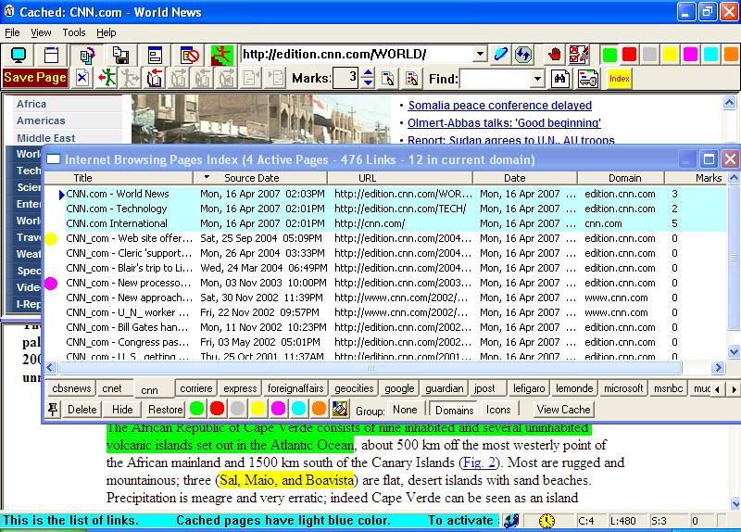Increase the Marks stepper value
The image size is (741, 532).
(x=368, y=73)
